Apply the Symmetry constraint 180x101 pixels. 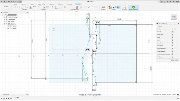(93, 7)
